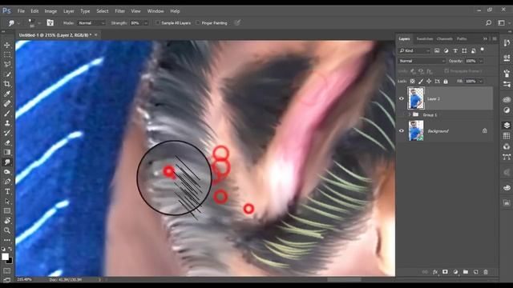Enable Sample All Layers checkbox
Viewport: 513px width, 288px height.
[157, 23]
